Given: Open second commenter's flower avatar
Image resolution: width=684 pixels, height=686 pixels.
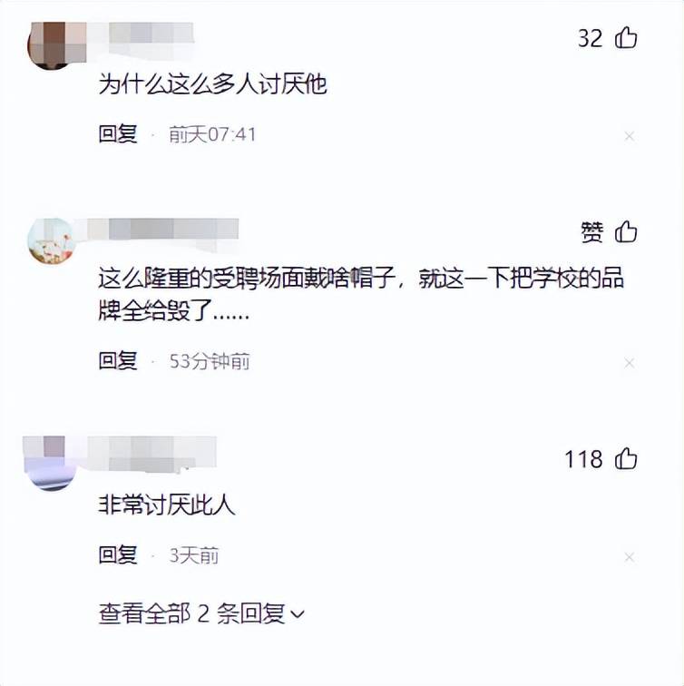Looking at the screenshot, I should tap(52, 240).
